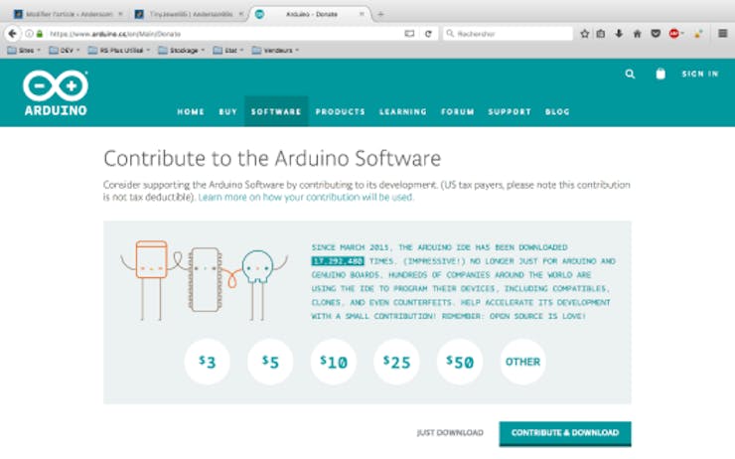This screenshot has height=459, width=735.
Task: Open Adblock Plus dropdown arrow
Action: pyautogui.click(x=682, y=34)
